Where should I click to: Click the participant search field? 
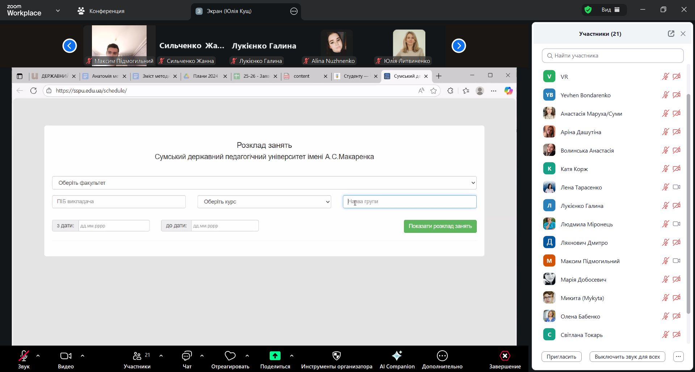612,56
